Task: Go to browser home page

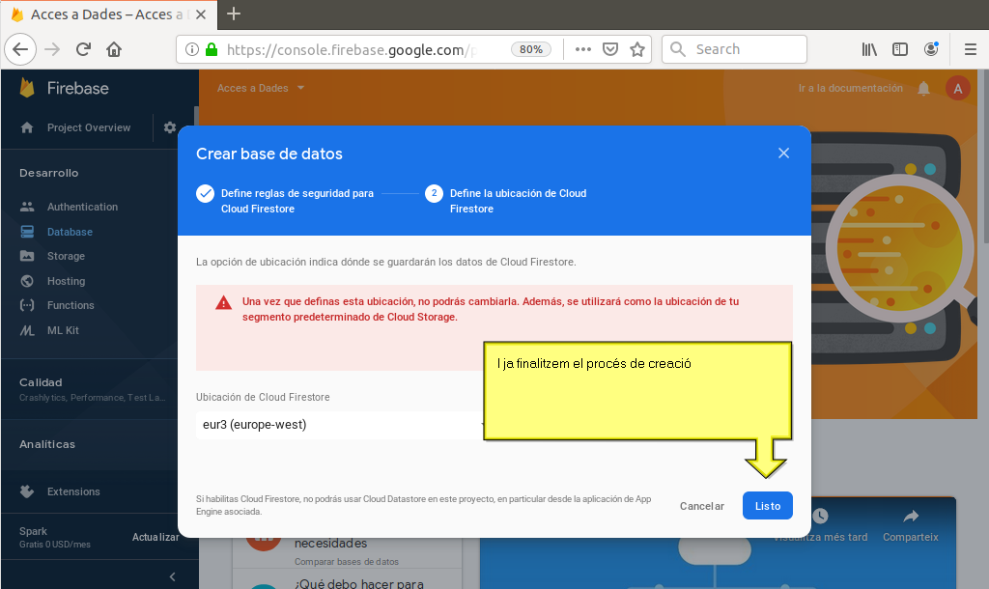Action: 114,49
